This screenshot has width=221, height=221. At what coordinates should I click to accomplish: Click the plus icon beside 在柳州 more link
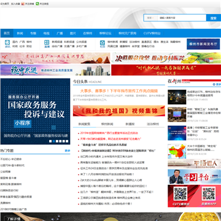click(214, 84)
